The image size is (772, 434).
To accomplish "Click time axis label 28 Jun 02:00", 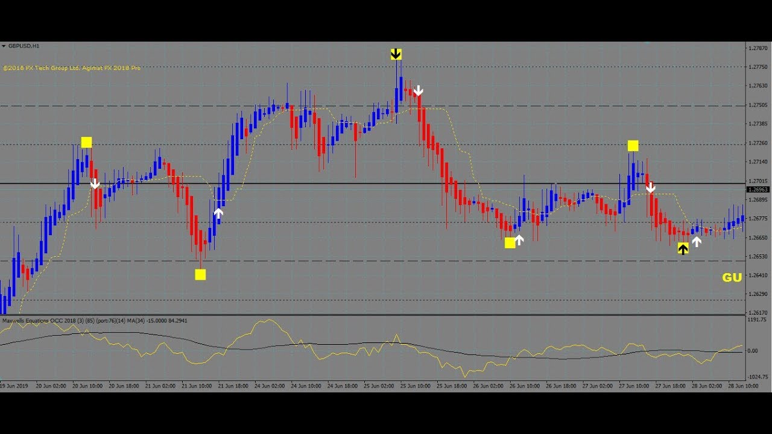I will pyautogui.click(x=707, y=385).
